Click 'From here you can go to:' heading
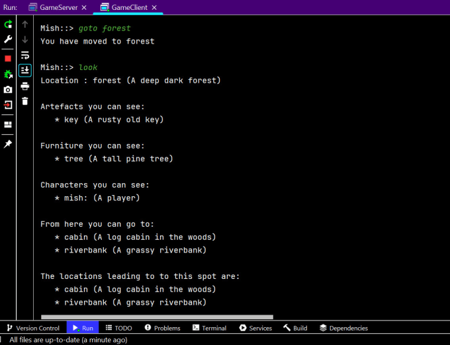 click(x=97, y=224)
